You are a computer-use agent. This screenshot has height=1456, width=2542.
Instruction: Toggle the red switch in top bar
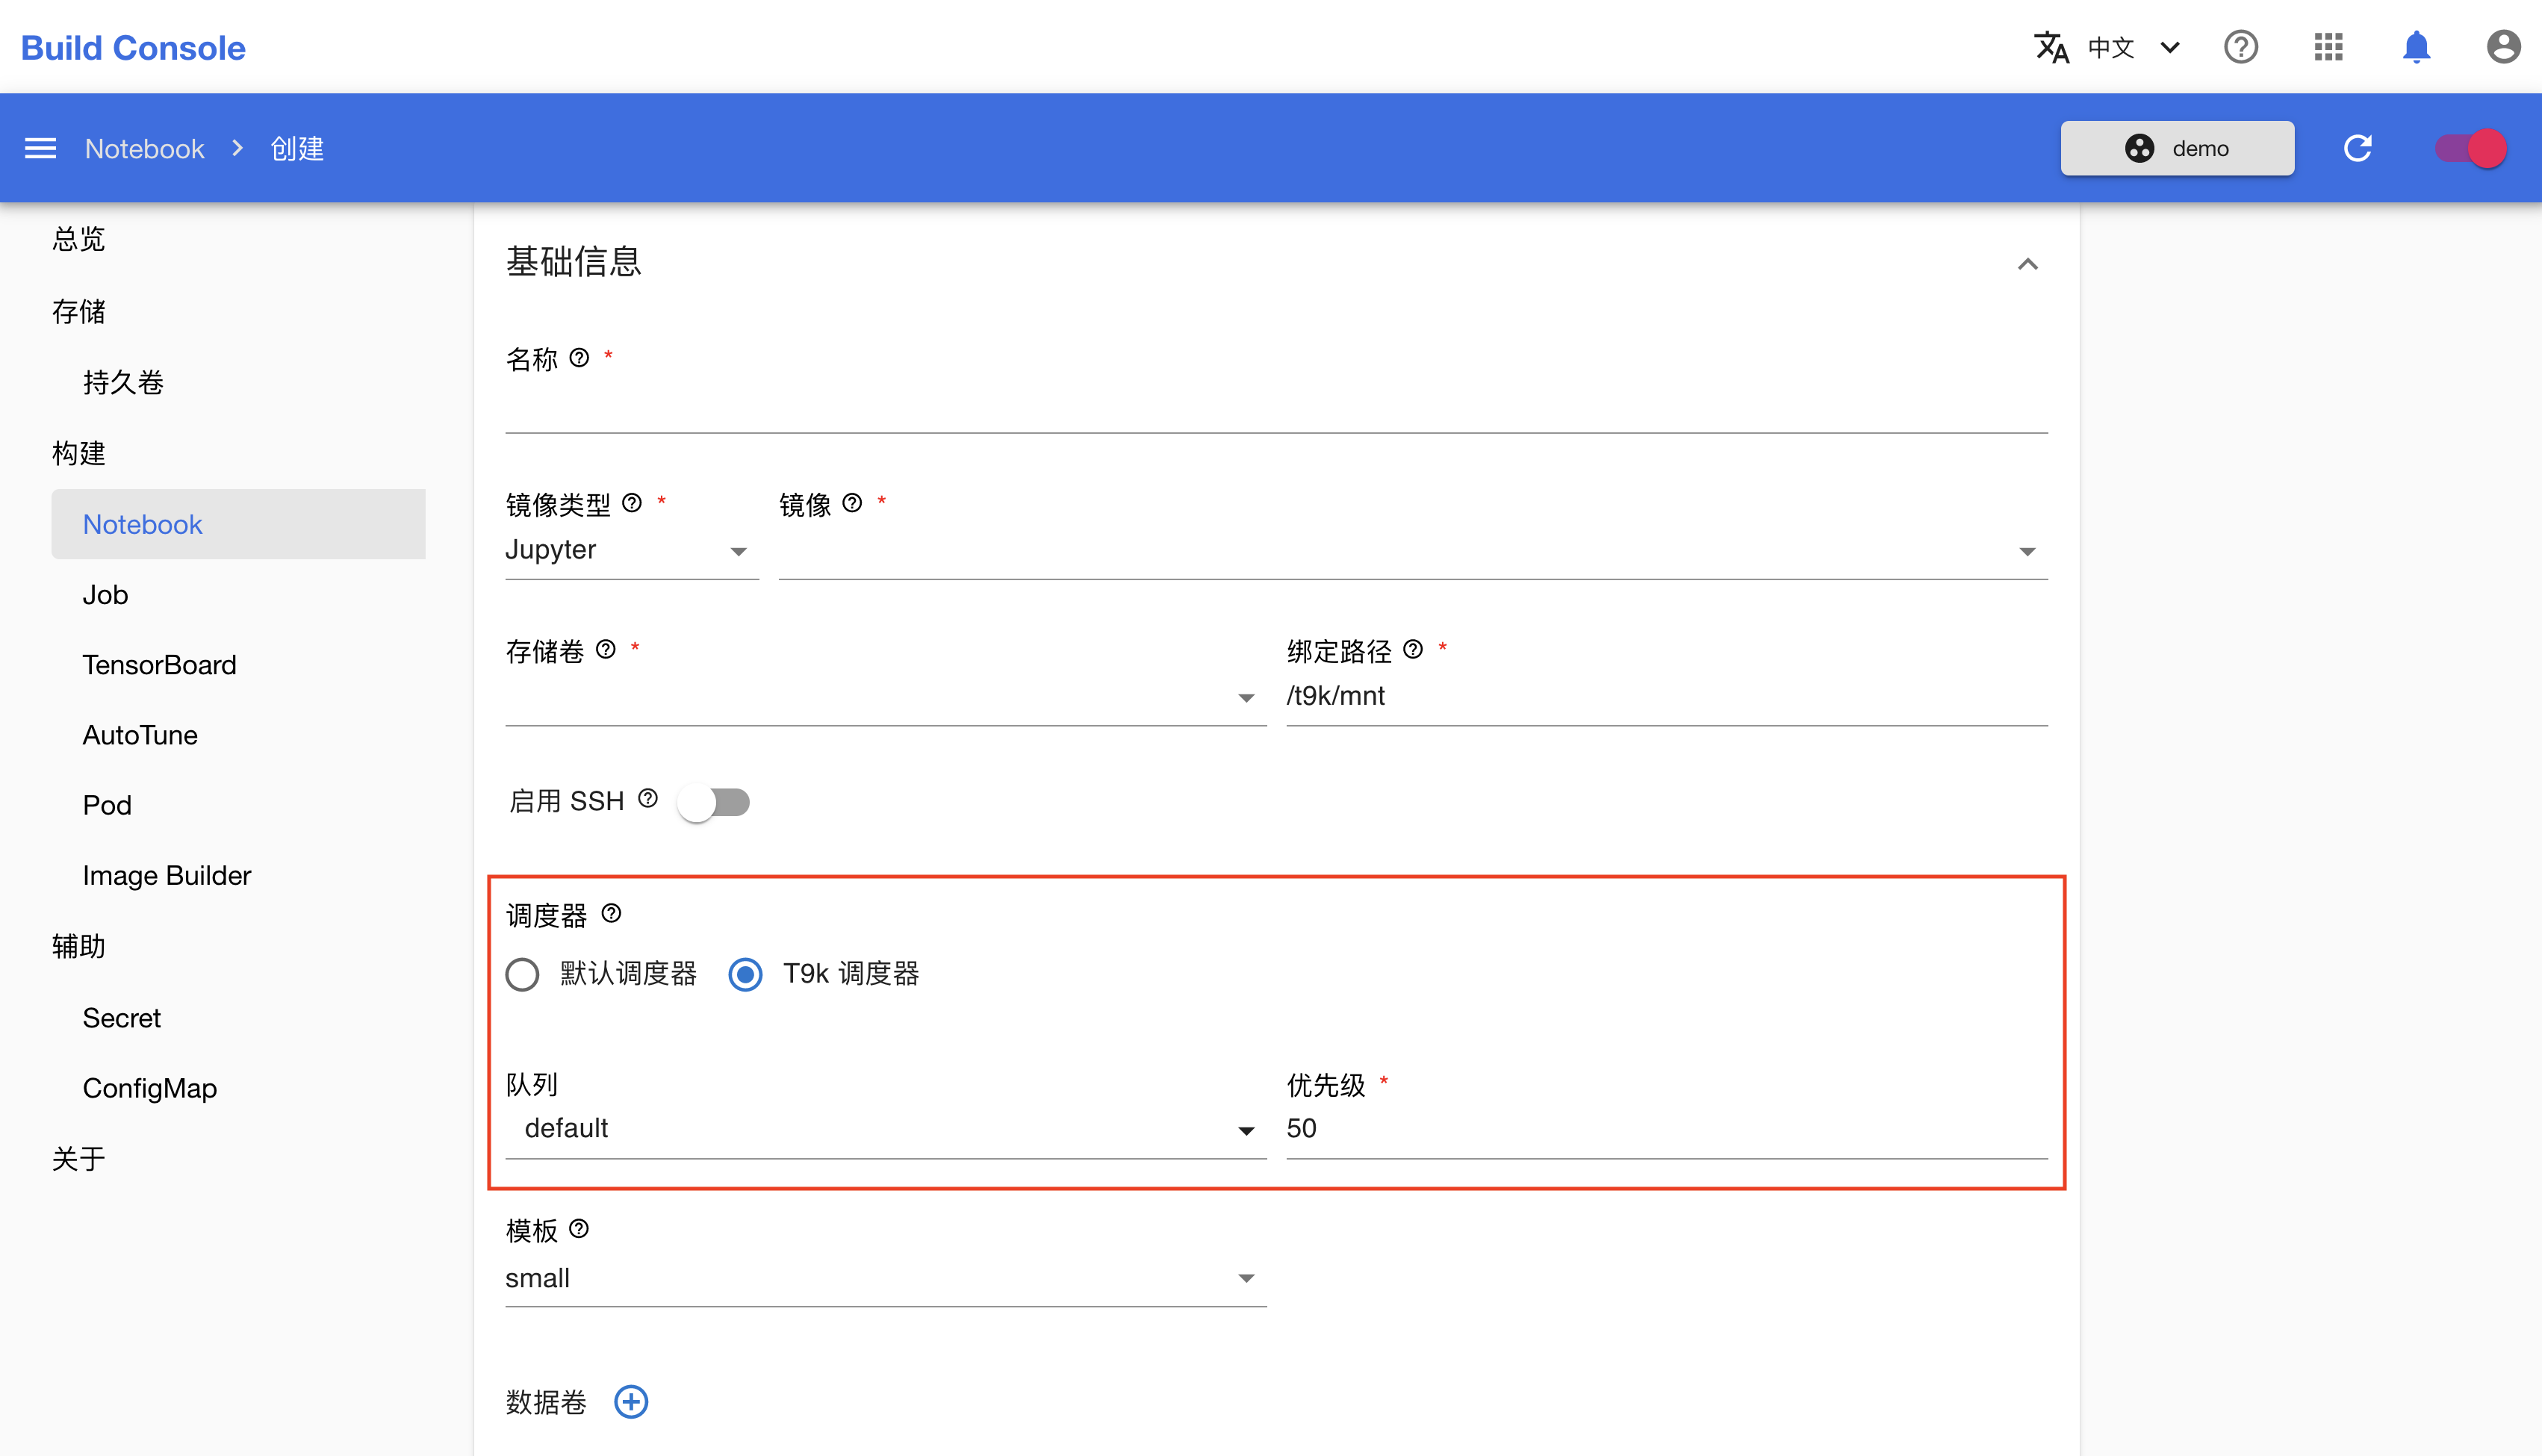coord(2470,148)
